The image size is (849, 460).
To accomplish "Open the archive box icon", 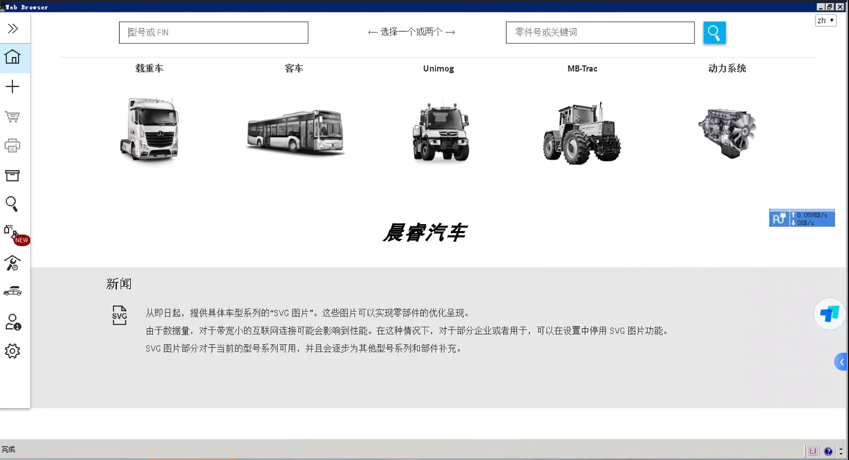I will (12, 176).
